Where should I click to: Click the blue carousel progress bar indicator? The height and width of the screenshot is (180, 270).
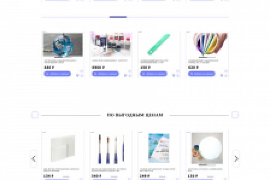point(118,17)
